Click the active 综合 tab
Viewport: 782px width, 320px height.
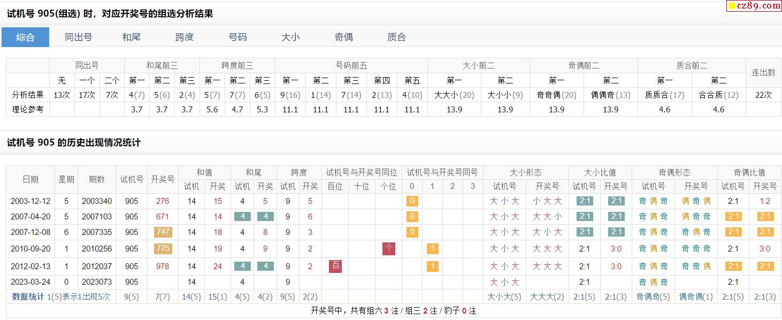pyautogui.click(x=25, y=37)
